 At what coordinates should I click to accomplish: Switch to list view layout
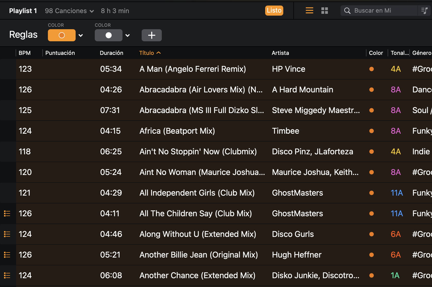pyautogui.click(x=309, y=11)
